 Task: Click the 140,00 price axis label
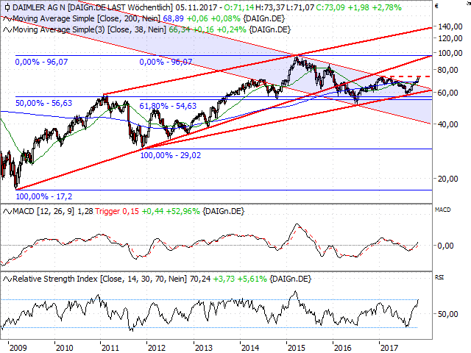coord(450,26)
